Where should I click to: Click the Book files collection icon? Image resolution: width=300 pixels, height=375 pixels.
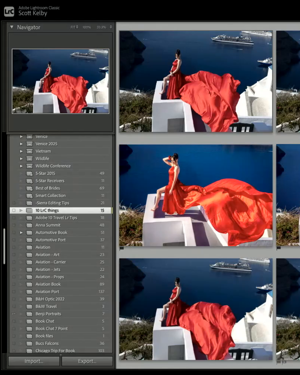point(29,336)
